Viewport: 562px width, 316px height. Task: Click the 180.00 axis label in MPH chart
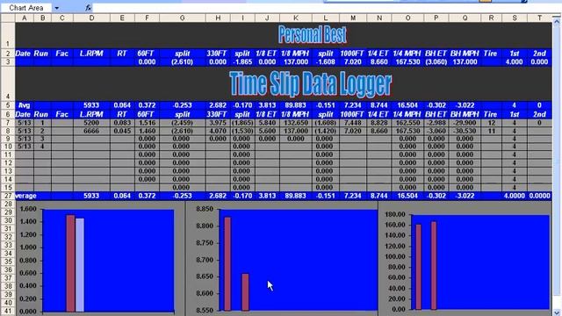[x=394, y=214]
